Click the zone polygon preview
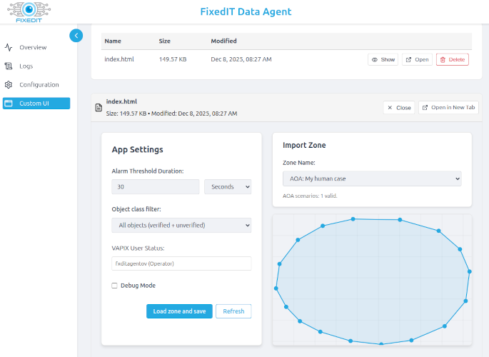 click(x=372, y=280)
